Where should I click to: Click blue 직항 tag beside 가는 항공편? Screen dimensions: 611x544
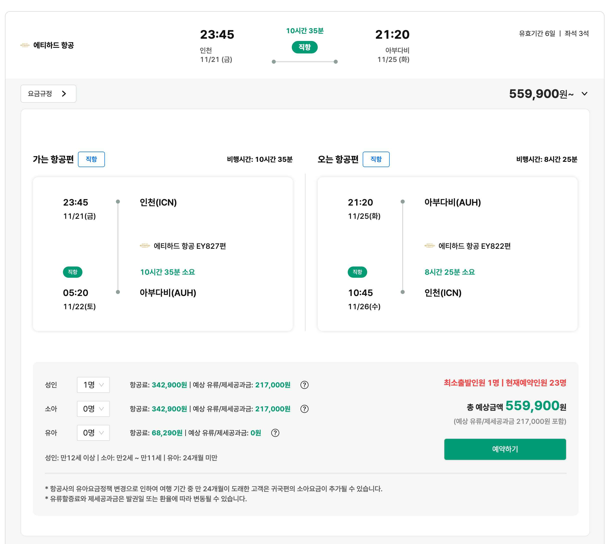point(91,159)
